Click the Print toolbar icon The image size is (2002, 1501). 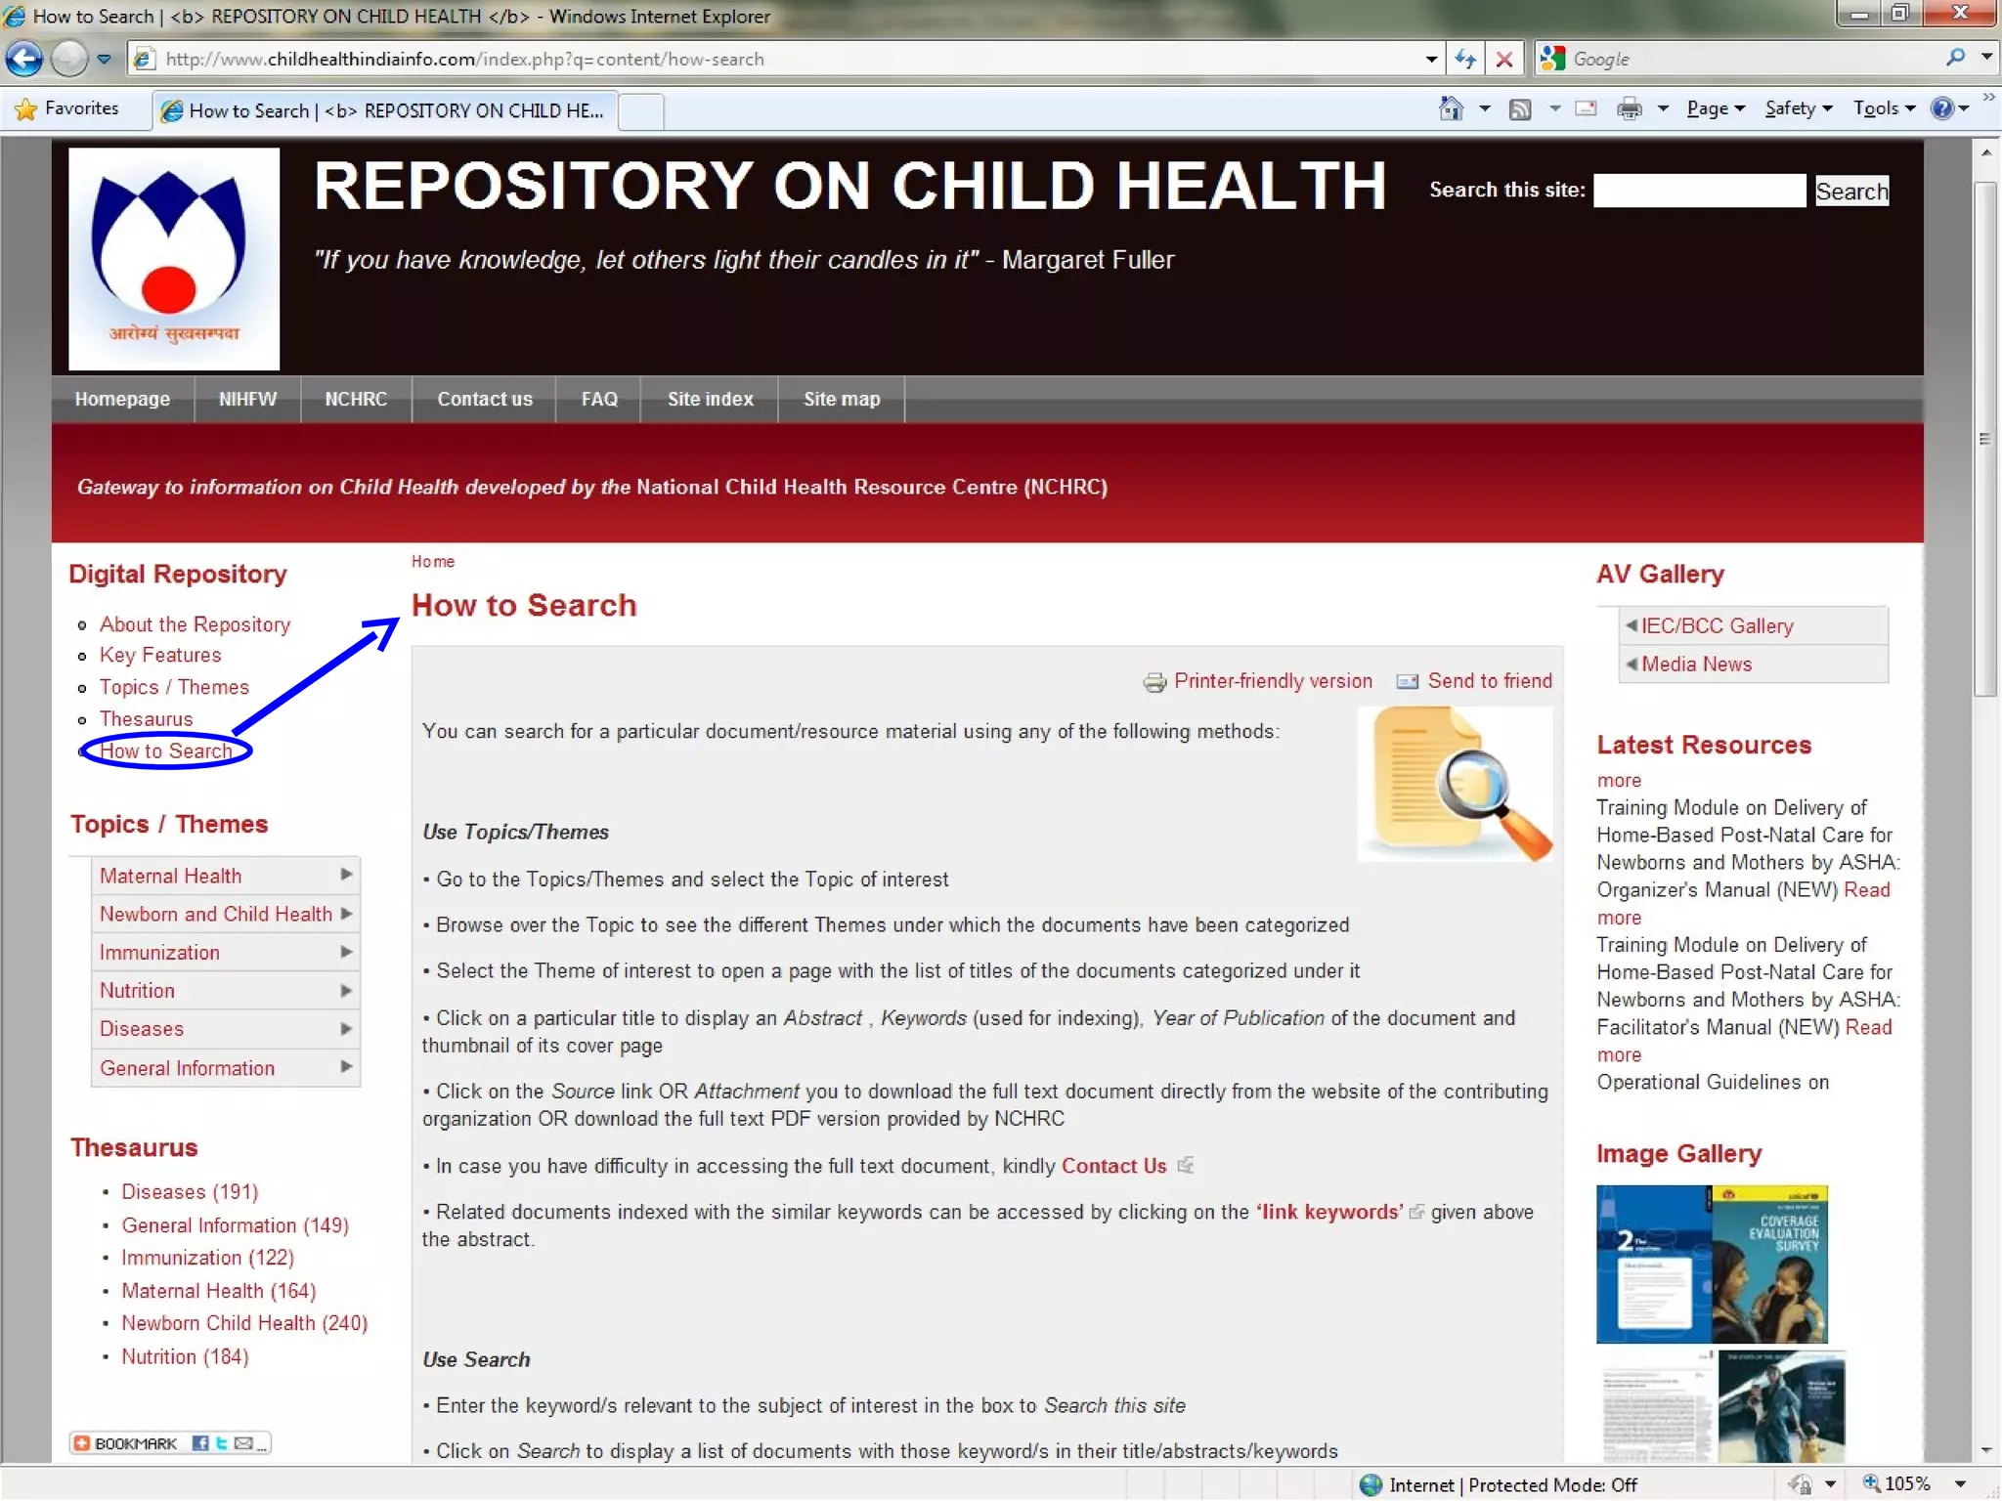pos(1629,108)
